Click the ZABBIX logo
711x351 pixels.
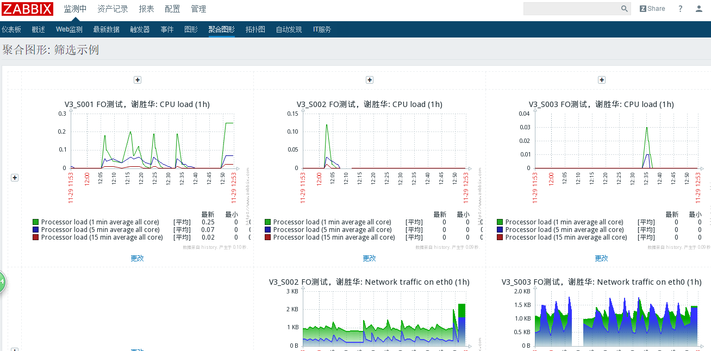click(x=28, y=9)
